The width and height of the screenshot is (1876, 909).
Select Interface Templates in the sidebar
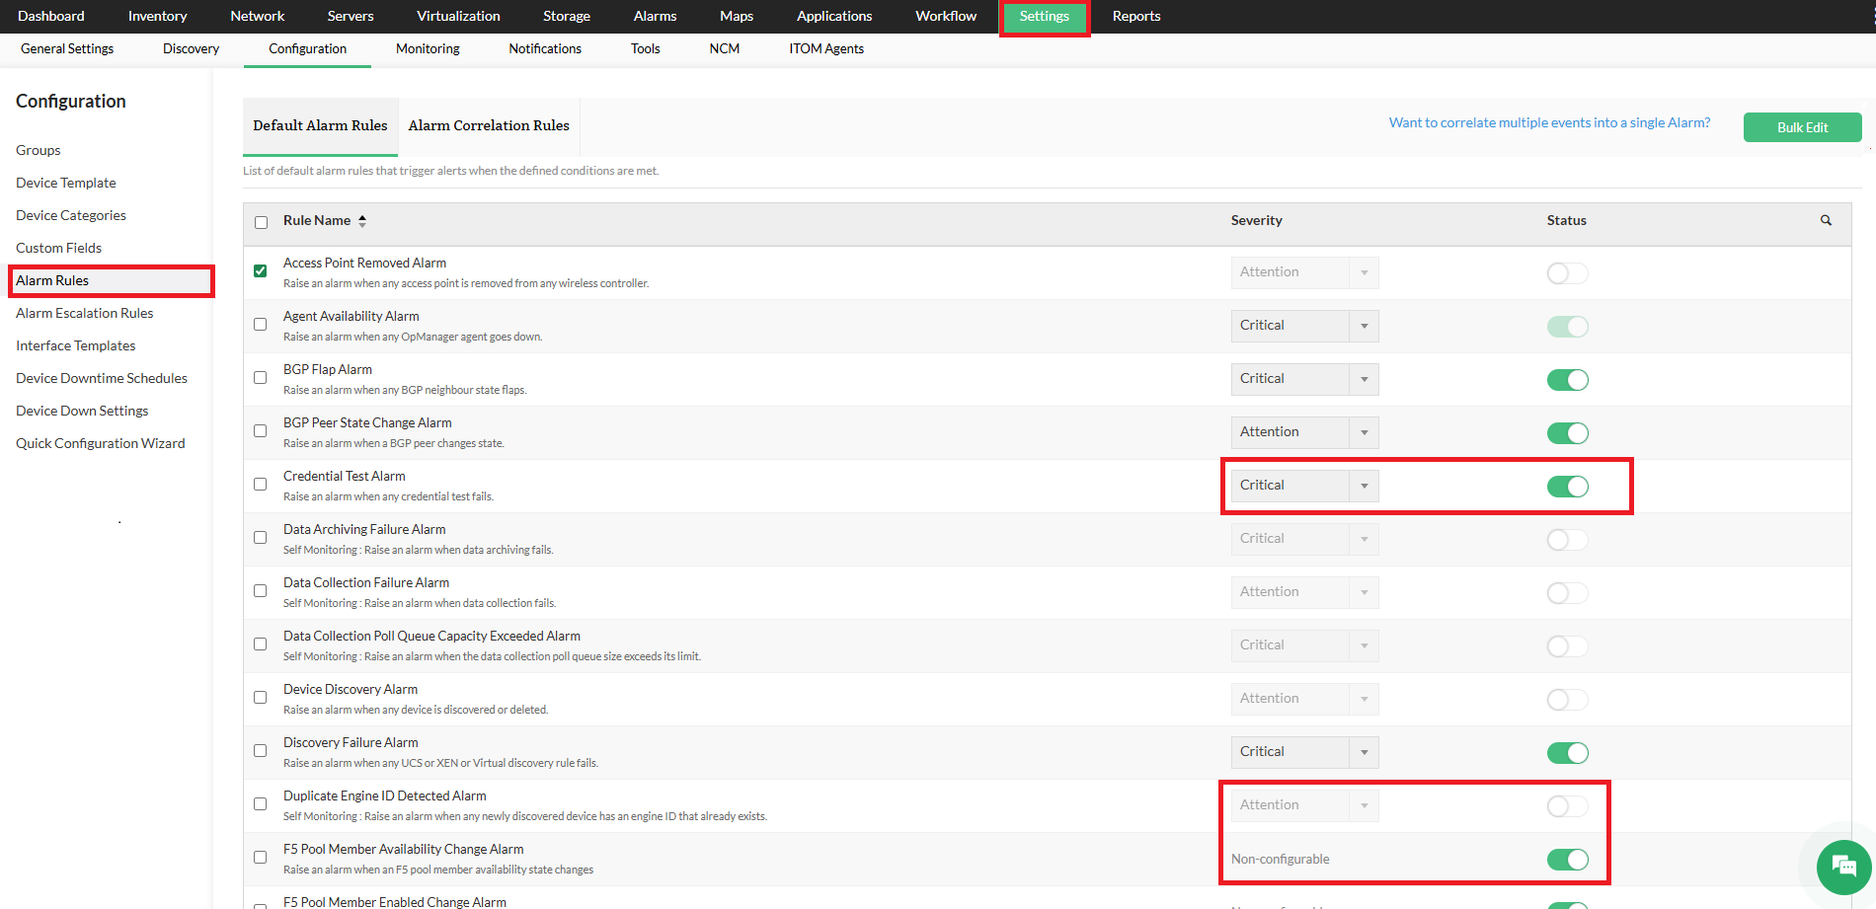click(75, 344)
